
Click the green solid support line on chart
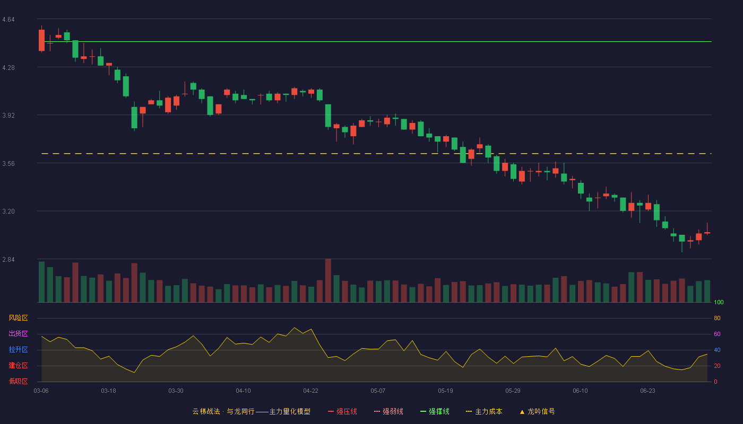(x=376, y=41)
